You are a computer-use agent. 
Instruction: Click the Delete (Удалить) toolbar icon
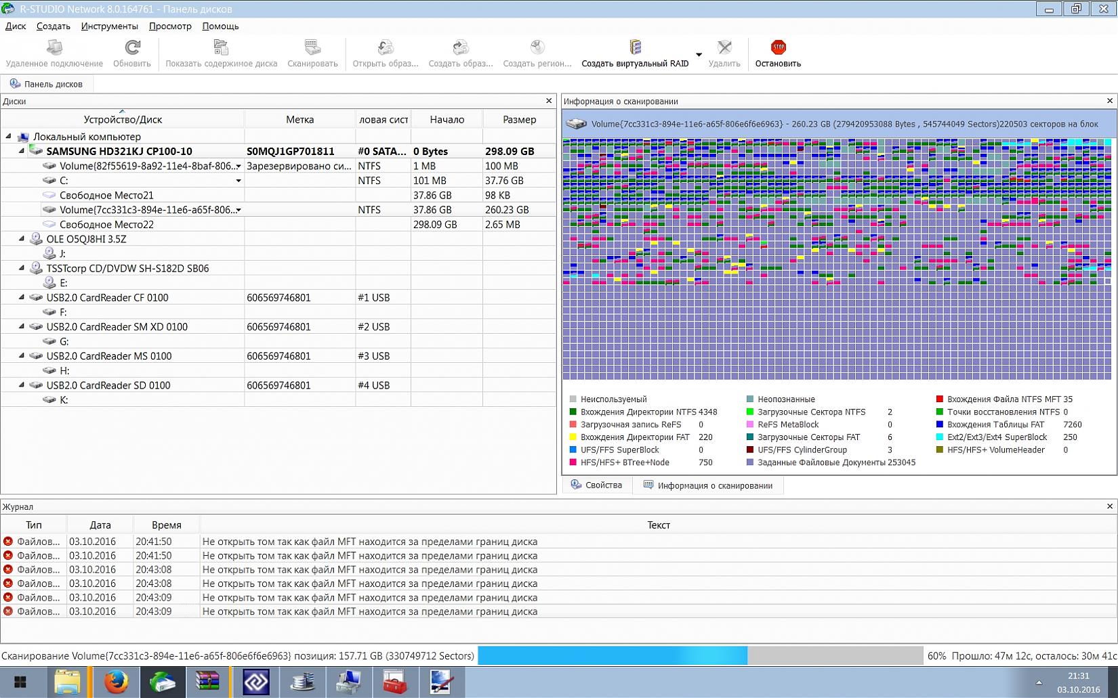[x=724, y=47]
